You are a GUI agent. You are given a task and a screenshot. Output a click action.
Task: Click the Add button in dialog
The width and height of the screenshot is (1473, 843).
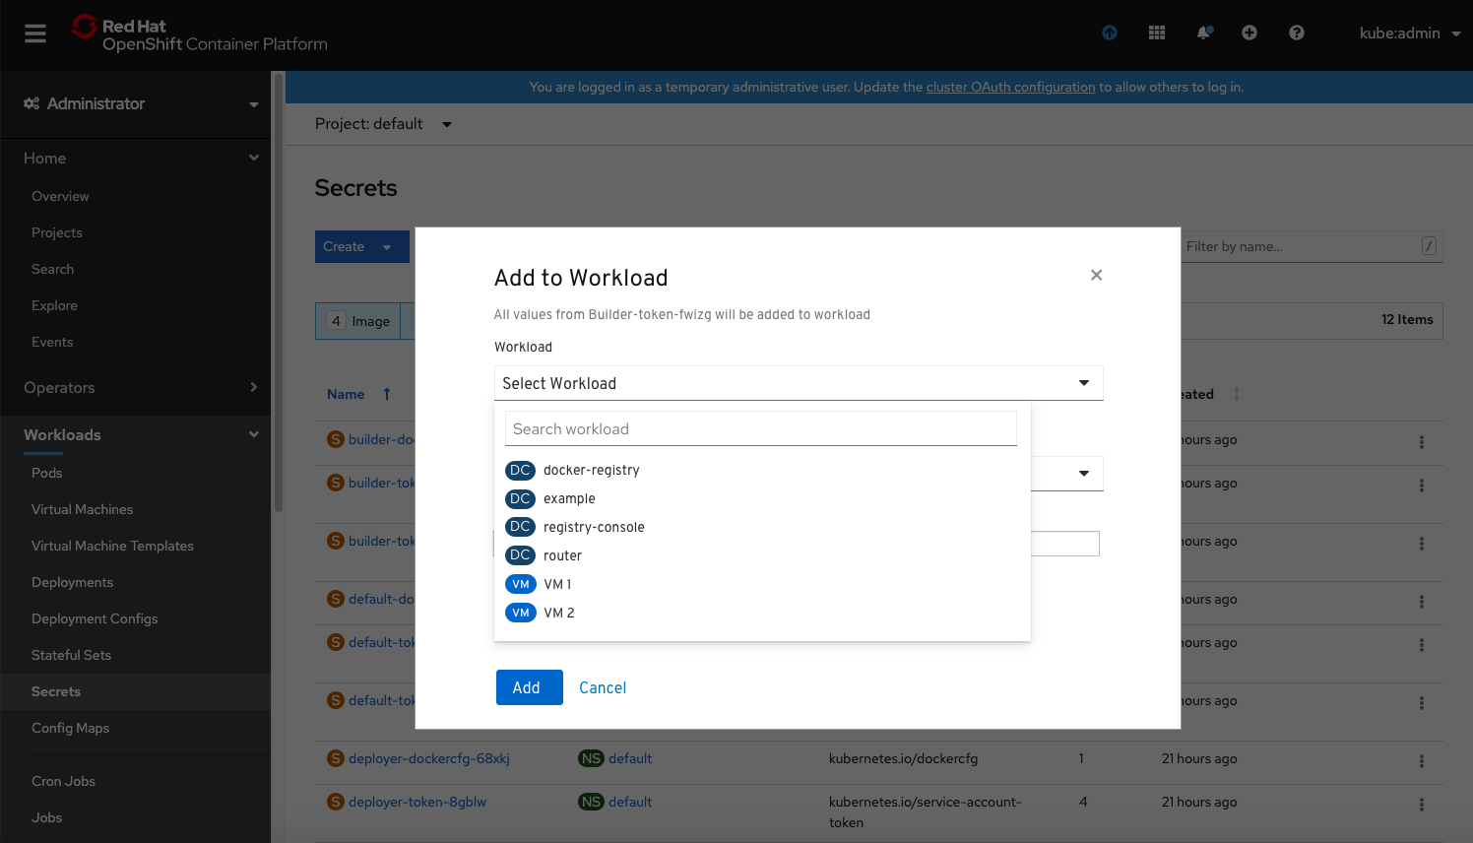pyautogui.click(x=530, y=687)
